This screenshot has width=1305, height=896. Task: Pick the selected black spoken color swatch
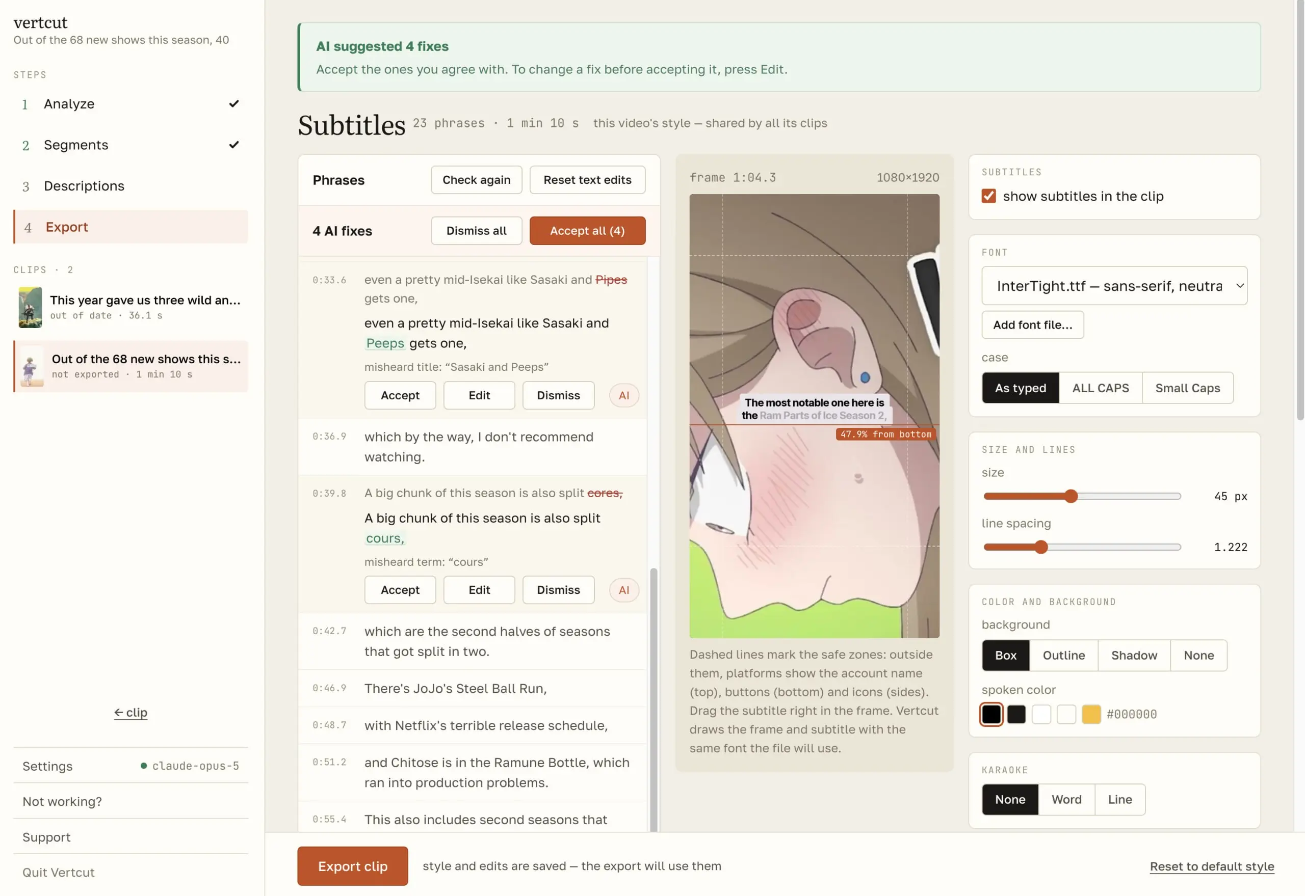point(991,714)
